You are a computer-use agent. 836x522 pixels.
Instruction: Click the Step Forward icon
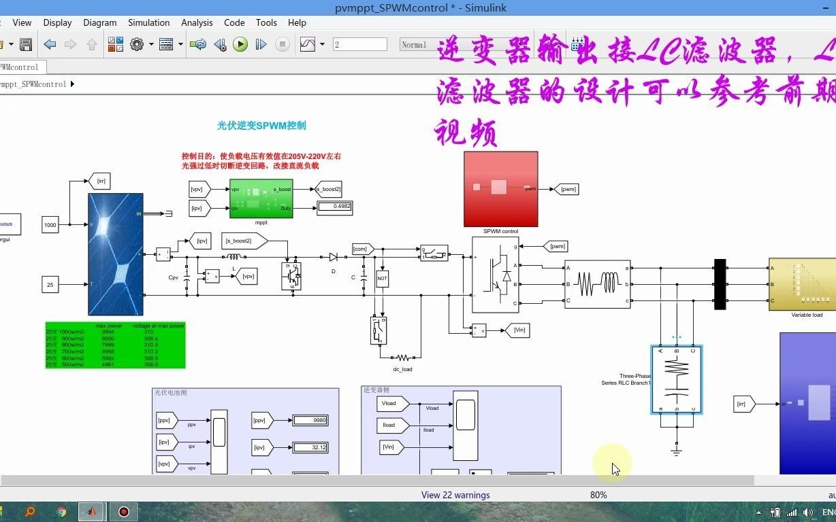coord(261,44)
